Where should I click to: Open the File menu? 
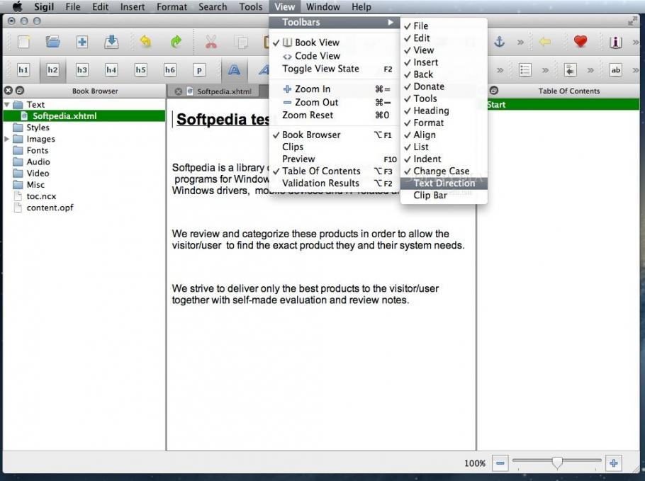tap(73, 7)
